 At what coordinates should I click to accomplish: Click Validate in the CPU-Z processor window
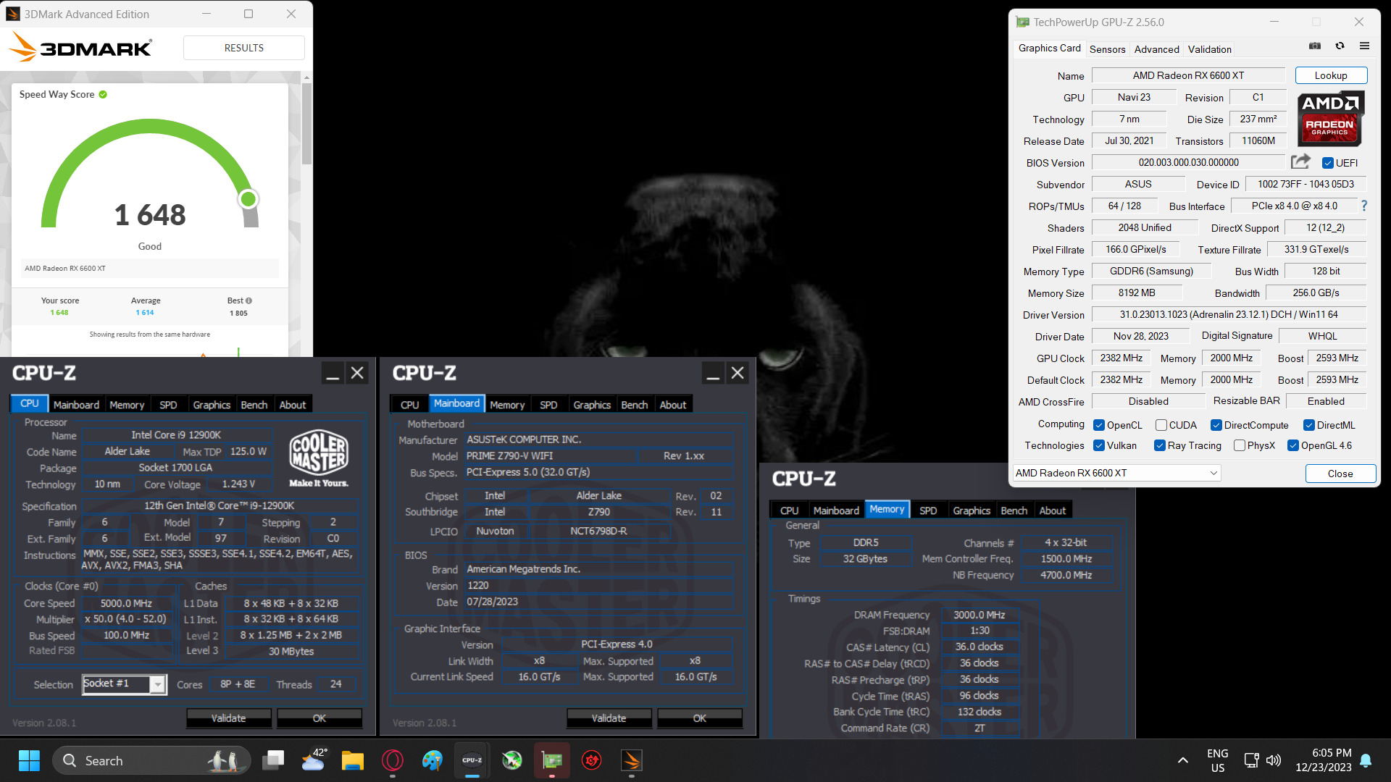pos(229,718)
